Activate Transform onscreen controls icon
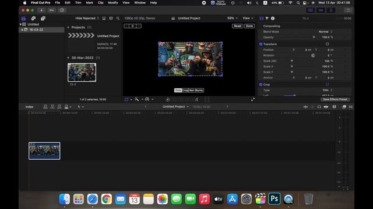This screenshot has width=373, height=209. click(x=328, y=44)
